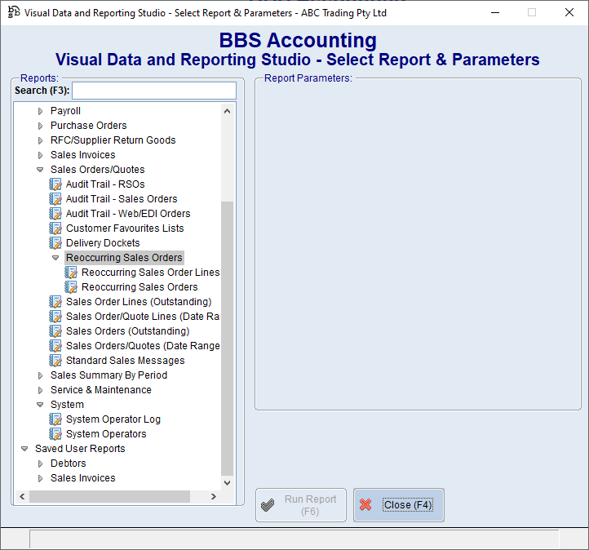This screenshot has height=550, width=589.
Task: Click in the Search (F3) input field
Action: pyautogui.click(x=153, y=91)
